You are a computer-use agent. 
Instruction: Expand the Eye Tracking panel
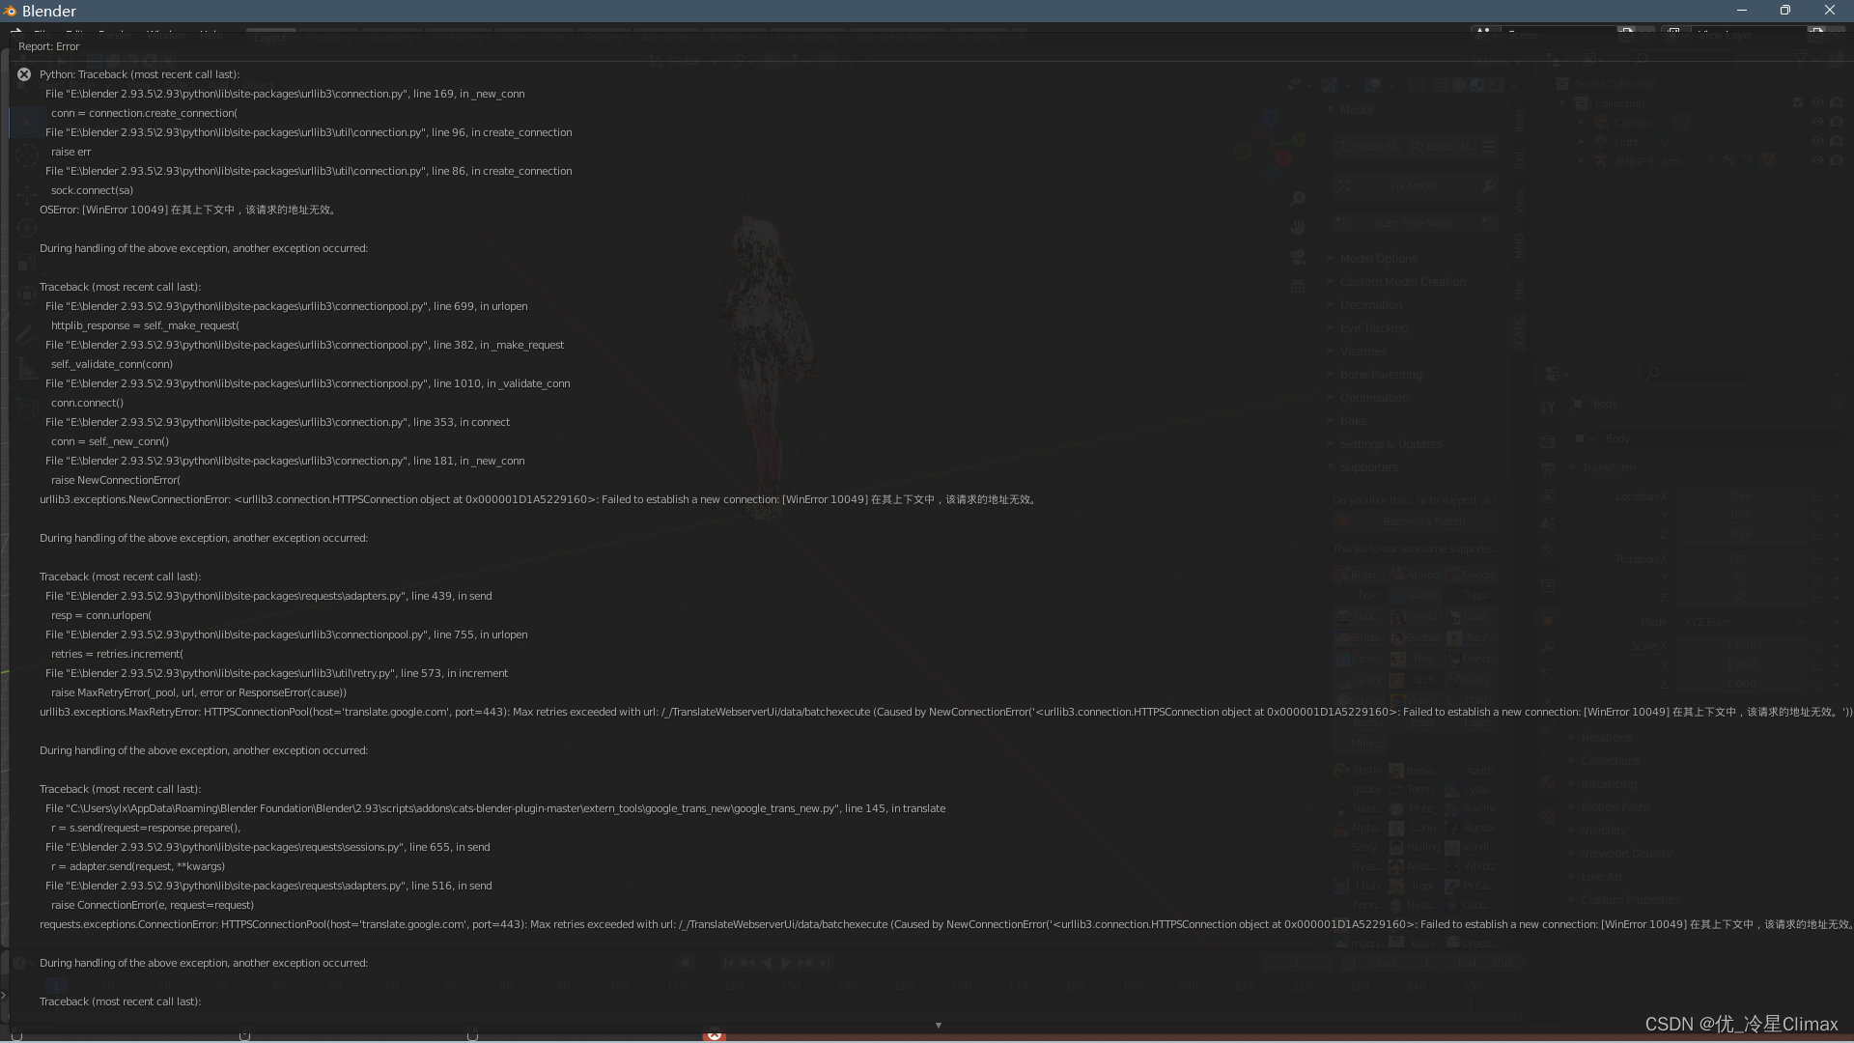[x=1373, y=328]
